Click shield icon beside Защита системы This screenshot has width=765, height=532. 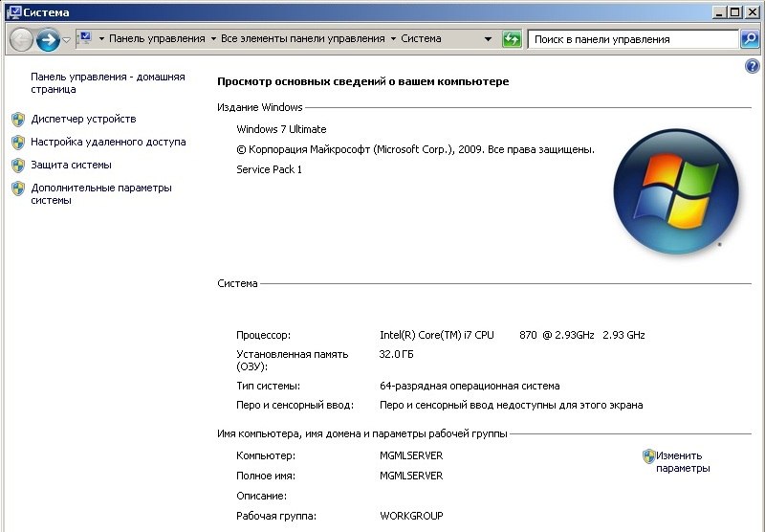click(x=17, y=165)
